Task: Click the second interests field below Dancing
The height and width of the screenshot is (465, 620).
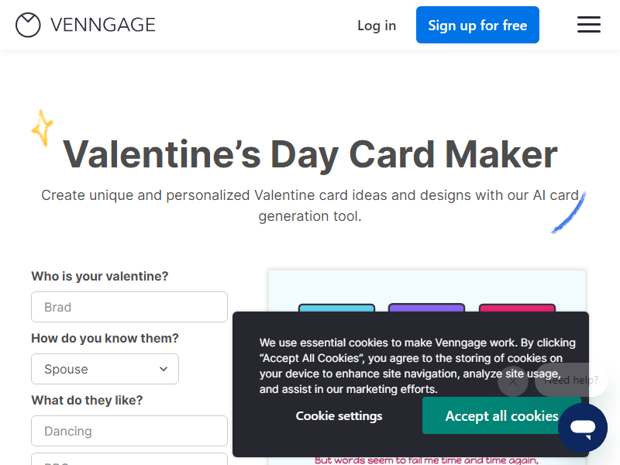Action: [x=129, y=459]
